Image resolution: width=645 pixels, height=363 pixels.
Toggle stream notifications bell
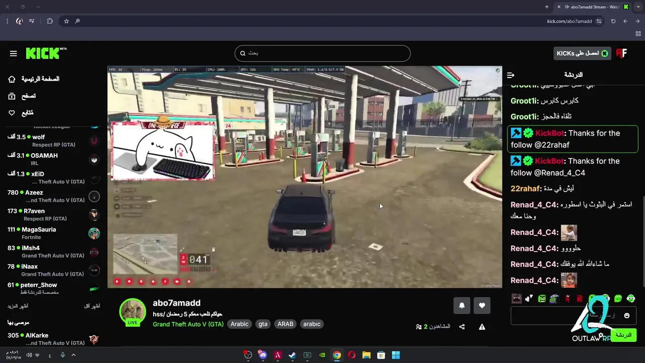point(462,306)
